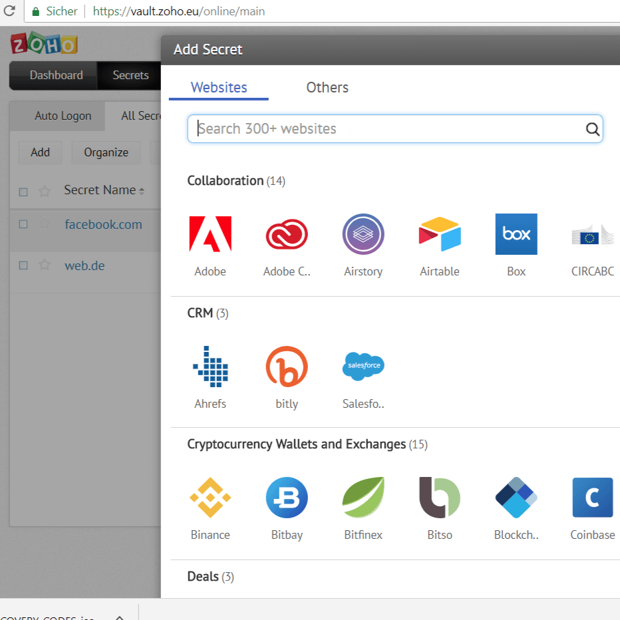Viewport: 620px width, 620px height.
Task: Open the download item chevron menu
Action: point(120,617)
